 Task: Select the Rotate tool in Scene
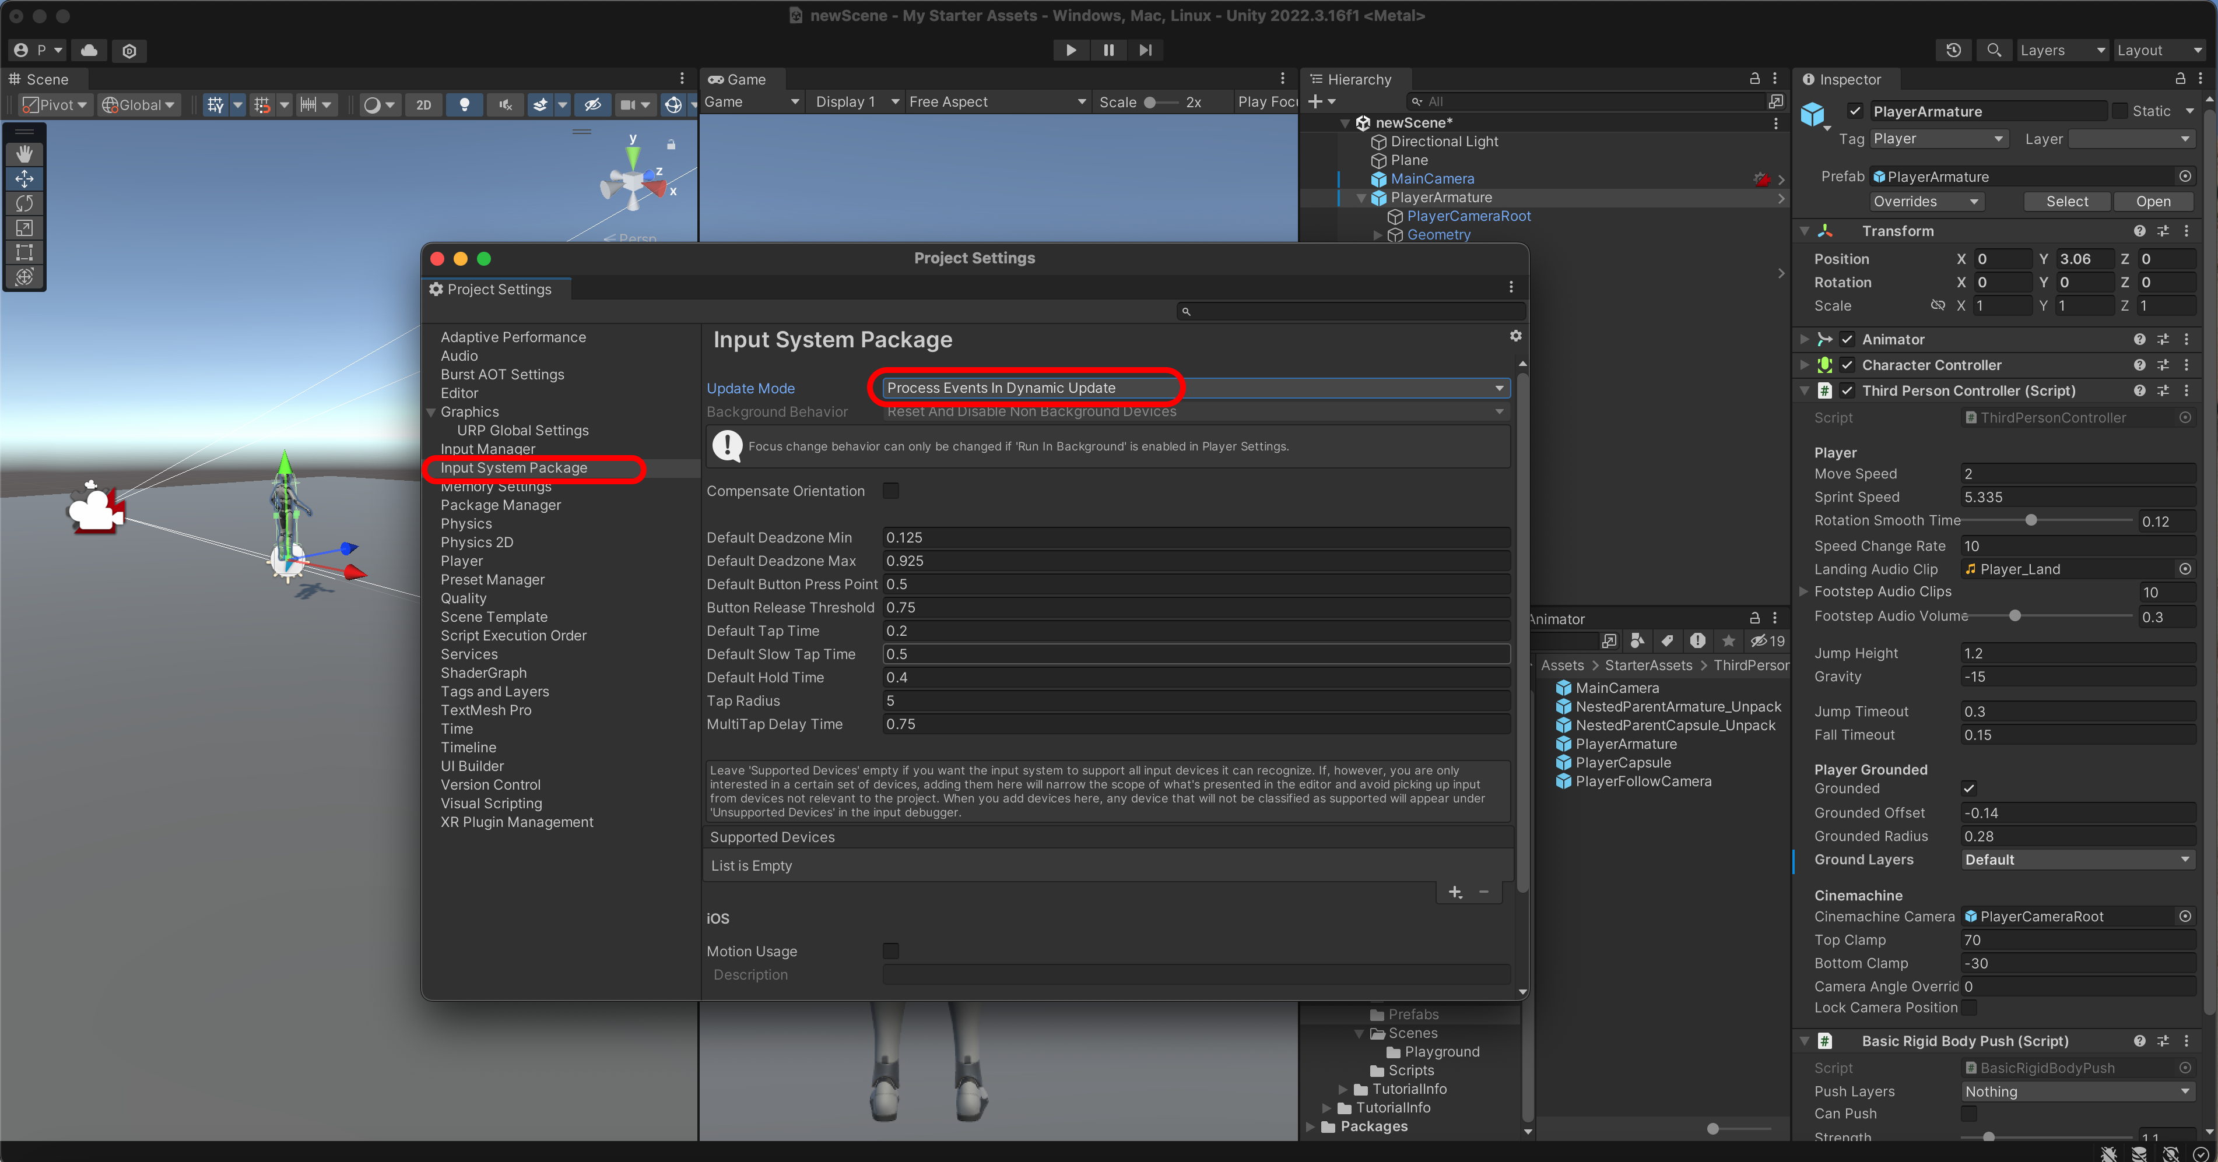[x=24, y=203]
